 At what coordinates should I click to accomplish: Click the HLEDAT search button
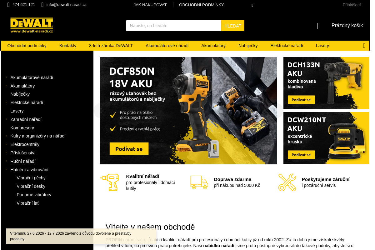(233, 26)
